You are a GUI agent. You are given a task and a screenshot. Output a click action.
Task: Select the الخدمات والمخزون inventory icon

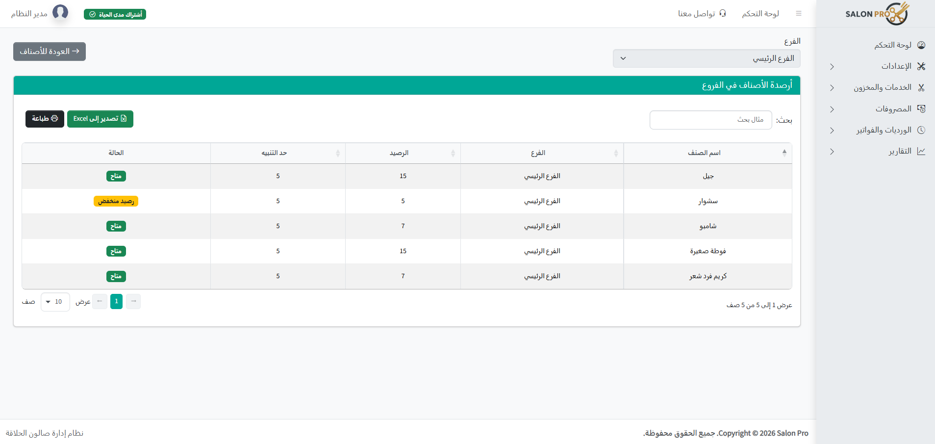click(922, 87)
